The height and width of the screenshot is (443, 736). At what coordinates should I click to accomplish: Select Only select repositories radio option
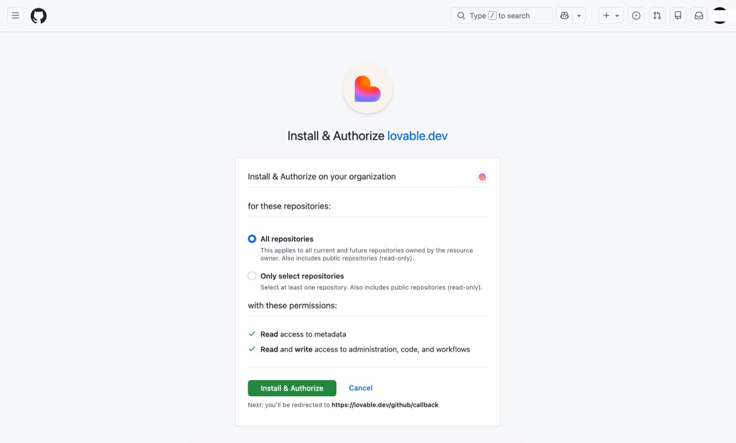252,276
